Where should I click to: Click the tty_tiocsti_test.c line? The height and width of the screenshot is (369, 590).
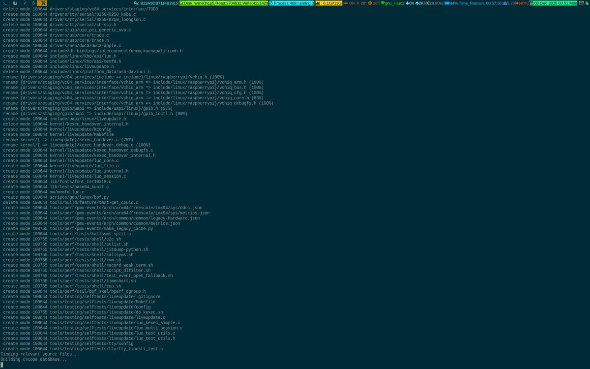[83, 349]
